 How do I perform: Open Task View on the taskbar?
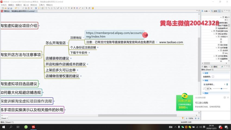[x=18, y=127]
